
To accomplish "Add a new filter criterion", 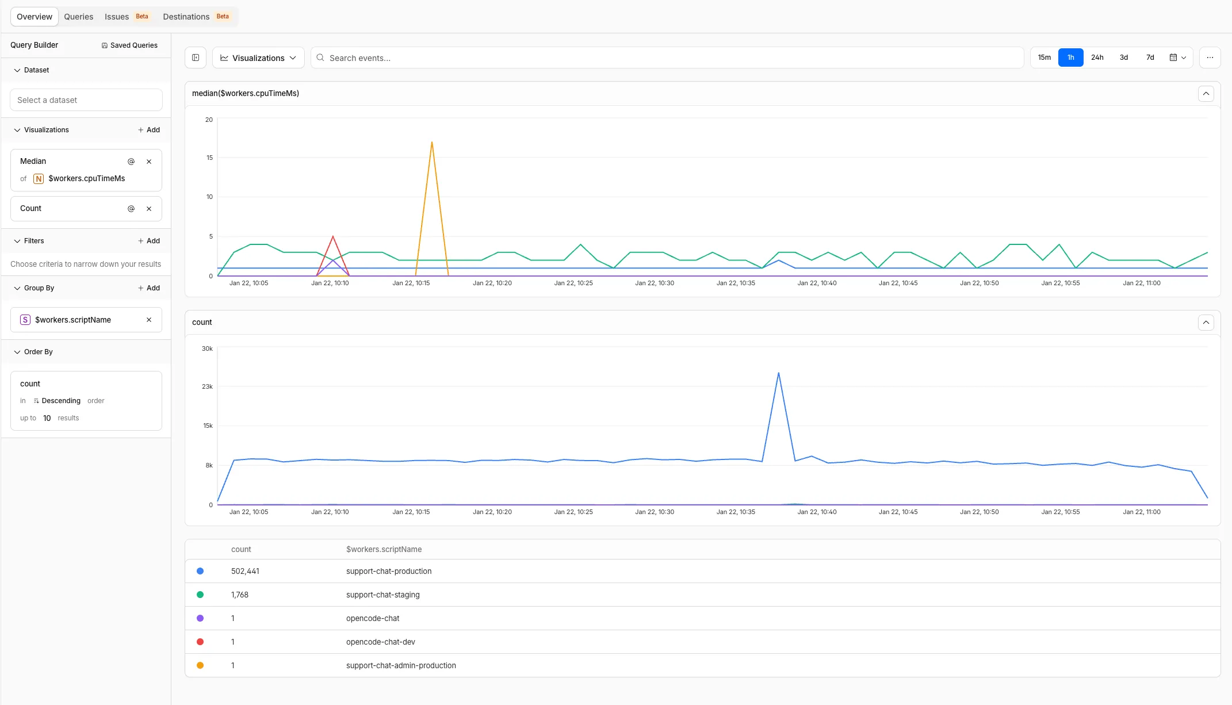I will (x=148, y=240).
